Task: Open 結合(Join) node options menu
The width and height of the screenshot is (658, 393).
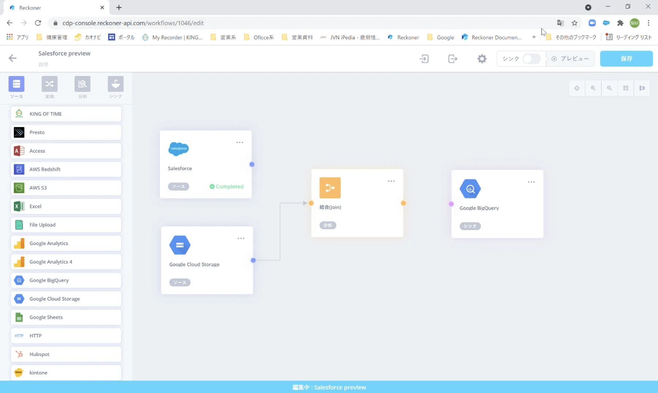Action: pos(391,181)
